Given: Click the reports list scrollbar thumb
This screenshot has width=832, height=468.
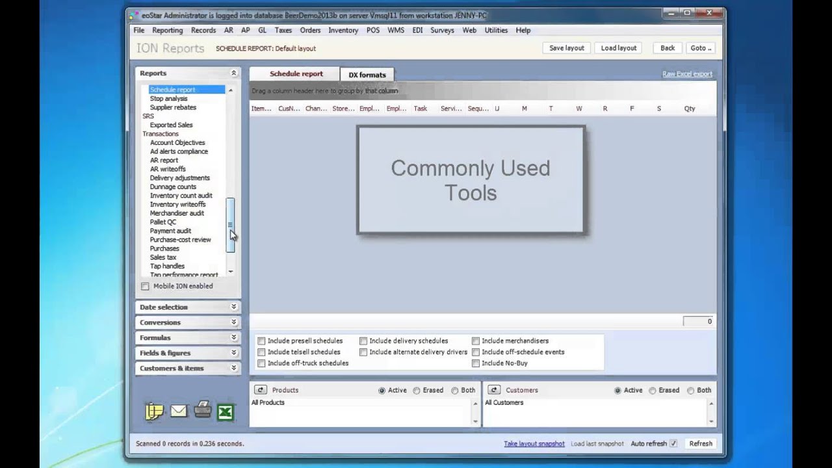Looking at the screenshot, I should (x=230, y=226).
